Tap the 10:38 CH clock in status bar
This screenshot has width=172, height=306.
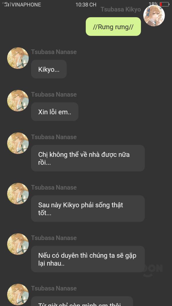click(86, 5)
